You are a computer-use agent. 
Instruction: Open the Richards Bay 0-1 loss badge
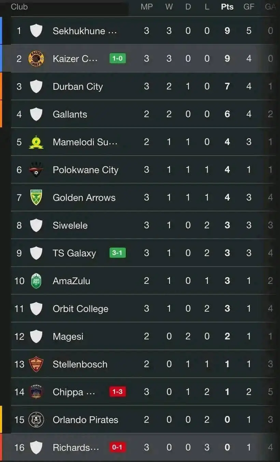pos(117,447)
